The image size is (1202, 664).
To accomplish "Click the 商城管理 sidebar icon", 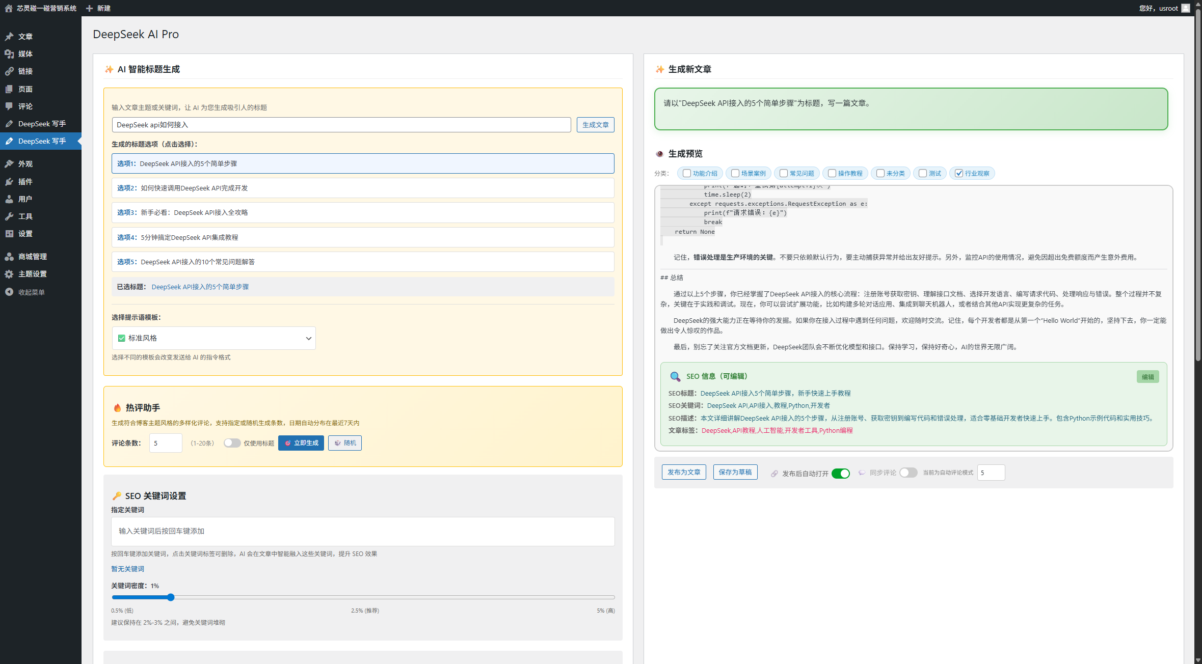I will tap(9, 257).
